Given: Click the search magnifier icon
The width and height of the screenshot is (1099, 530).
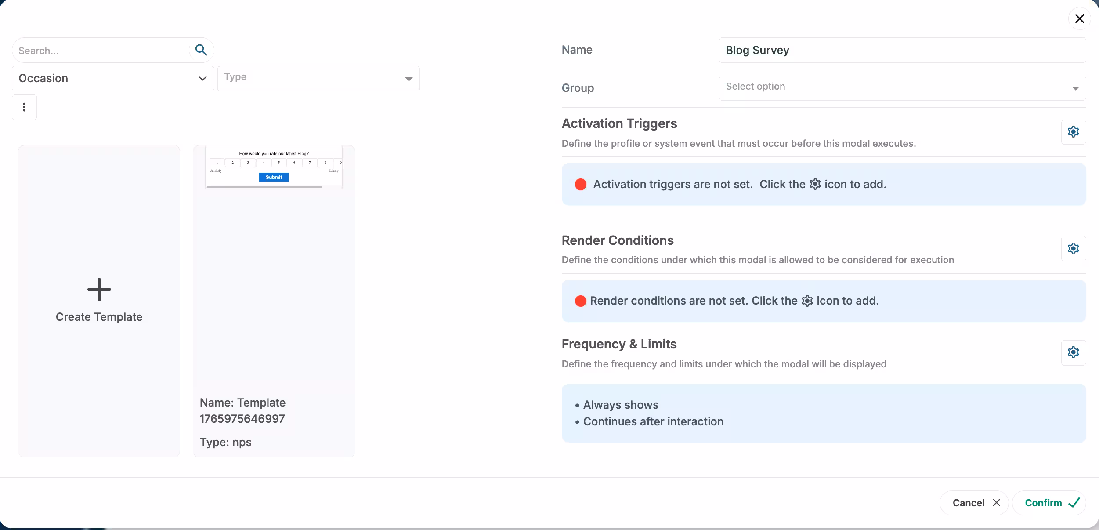Looking at the screenshot, I should (201, 50).
